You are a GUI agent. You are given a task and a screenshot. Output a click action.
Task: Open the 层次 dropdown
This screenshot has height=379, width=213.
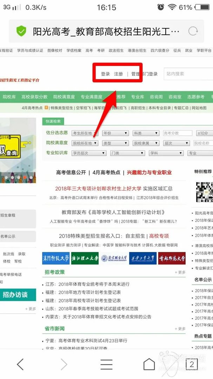tap(177, 143)
